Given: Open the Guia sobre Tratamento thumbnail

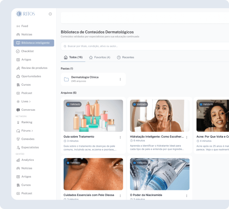Looking at the screenshot, I should click(x=93, y=116).
